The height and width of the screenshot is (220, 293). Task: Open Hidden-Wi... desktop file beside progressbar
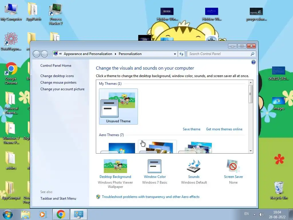point(211,14)
